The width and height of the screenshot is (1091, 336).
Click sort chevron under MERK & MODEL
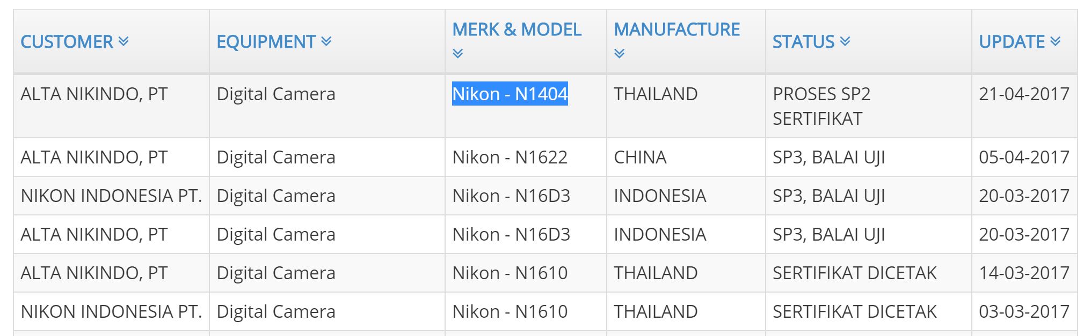click(x=458, y=53)
